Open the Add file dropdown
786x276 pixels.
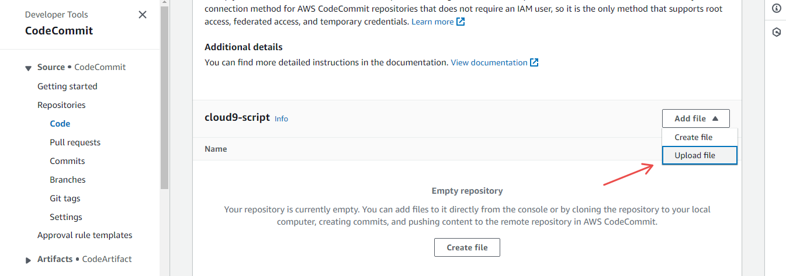pyautogui.click(x=695, y=118)
